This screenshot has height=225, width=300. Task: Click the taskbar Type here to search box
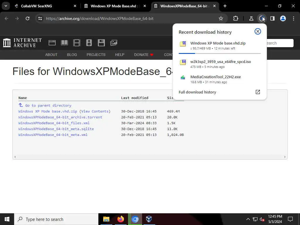pos(56,219)
